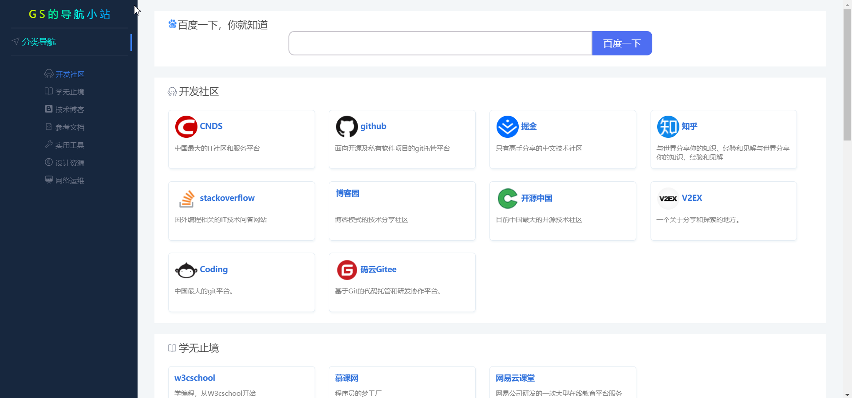Visit the stackoverflow link
The width and height of the screenshot is (852, 398).
227,198
